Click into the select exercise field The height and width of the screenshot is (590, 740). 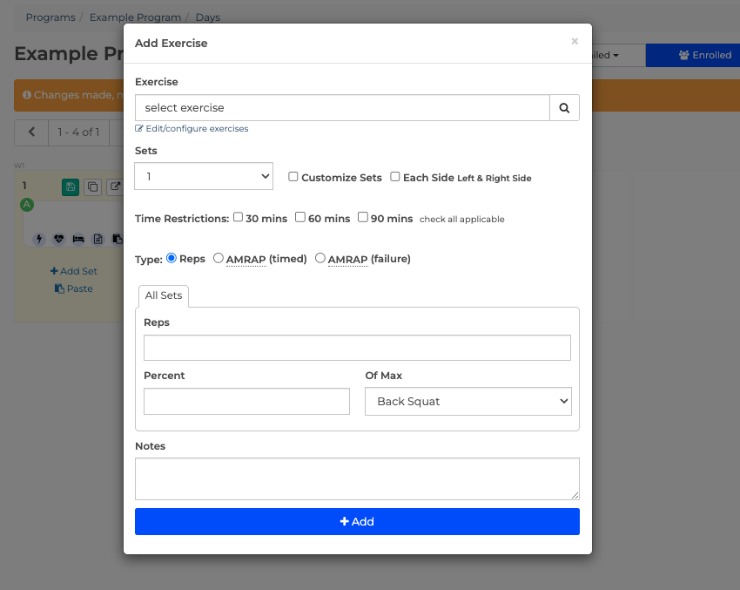[x=343, y=108]
